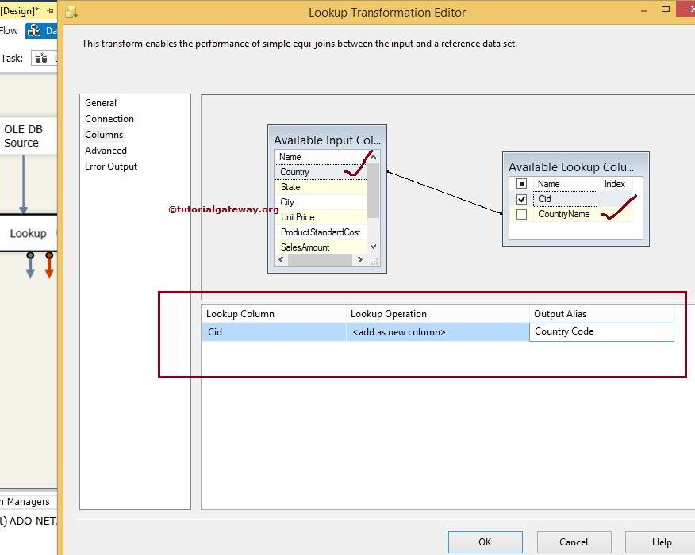Select the blue Lookup Match Output arrow

coord(30,266)
